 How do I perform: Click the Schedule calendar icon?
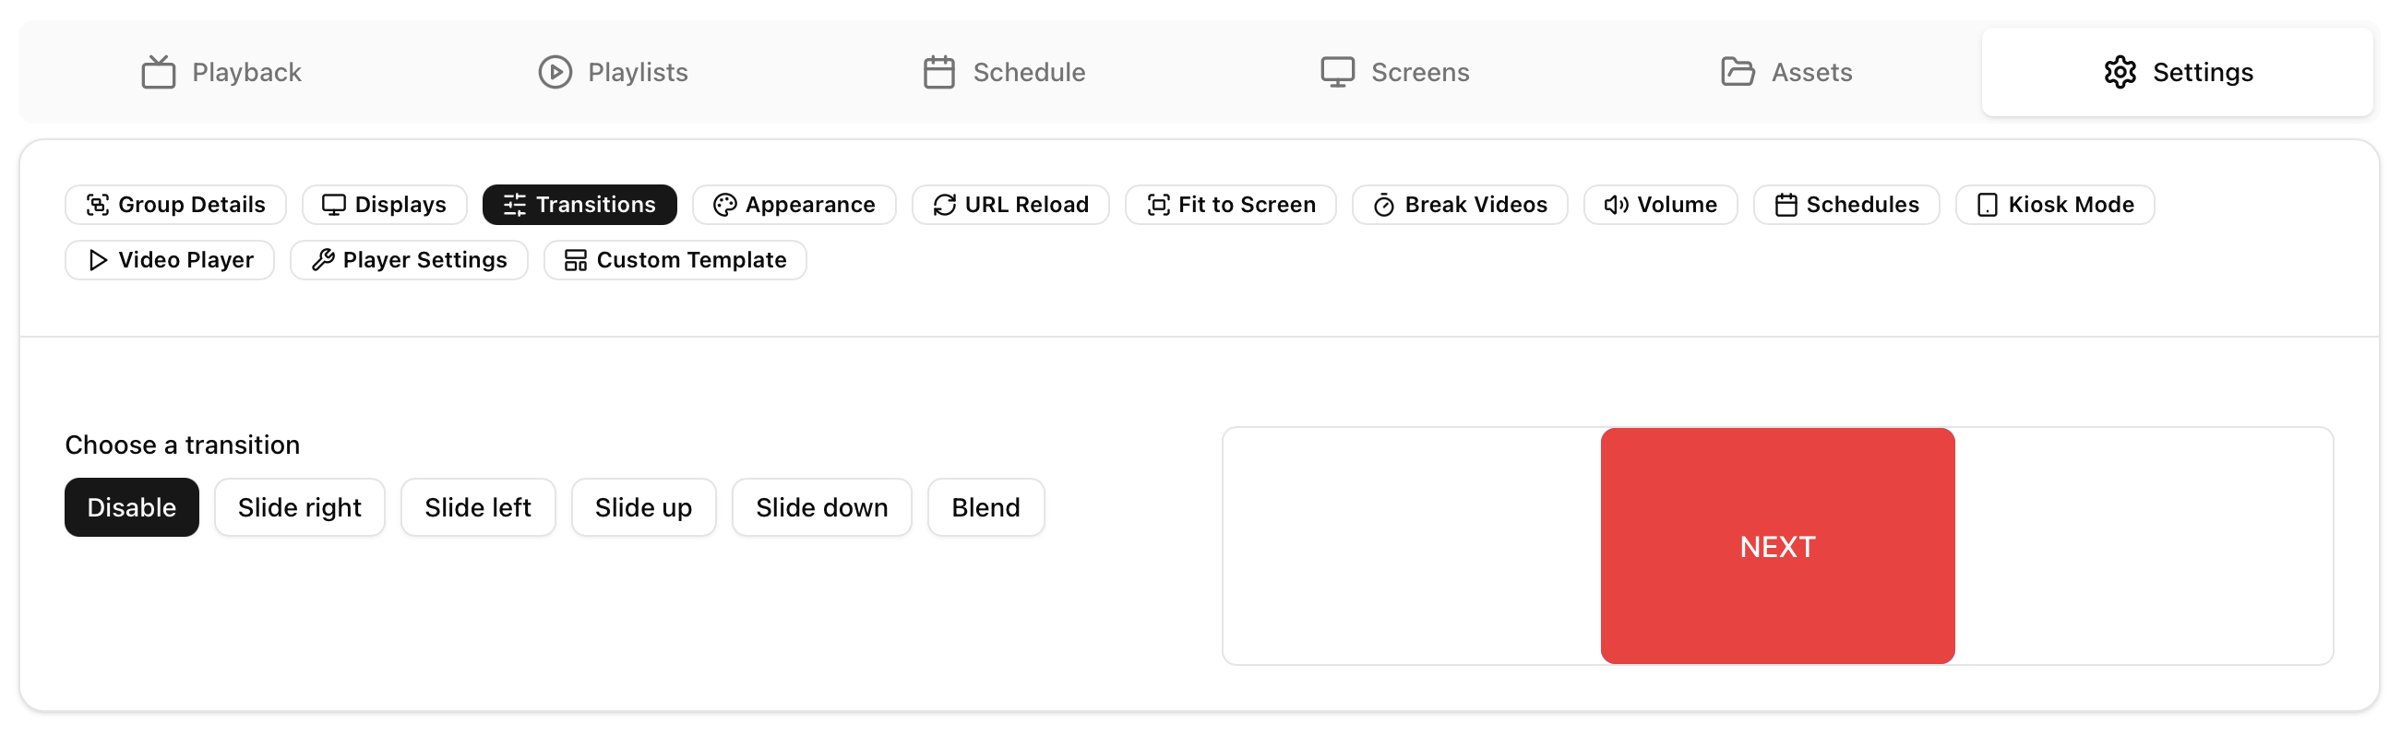pos(938,72)
